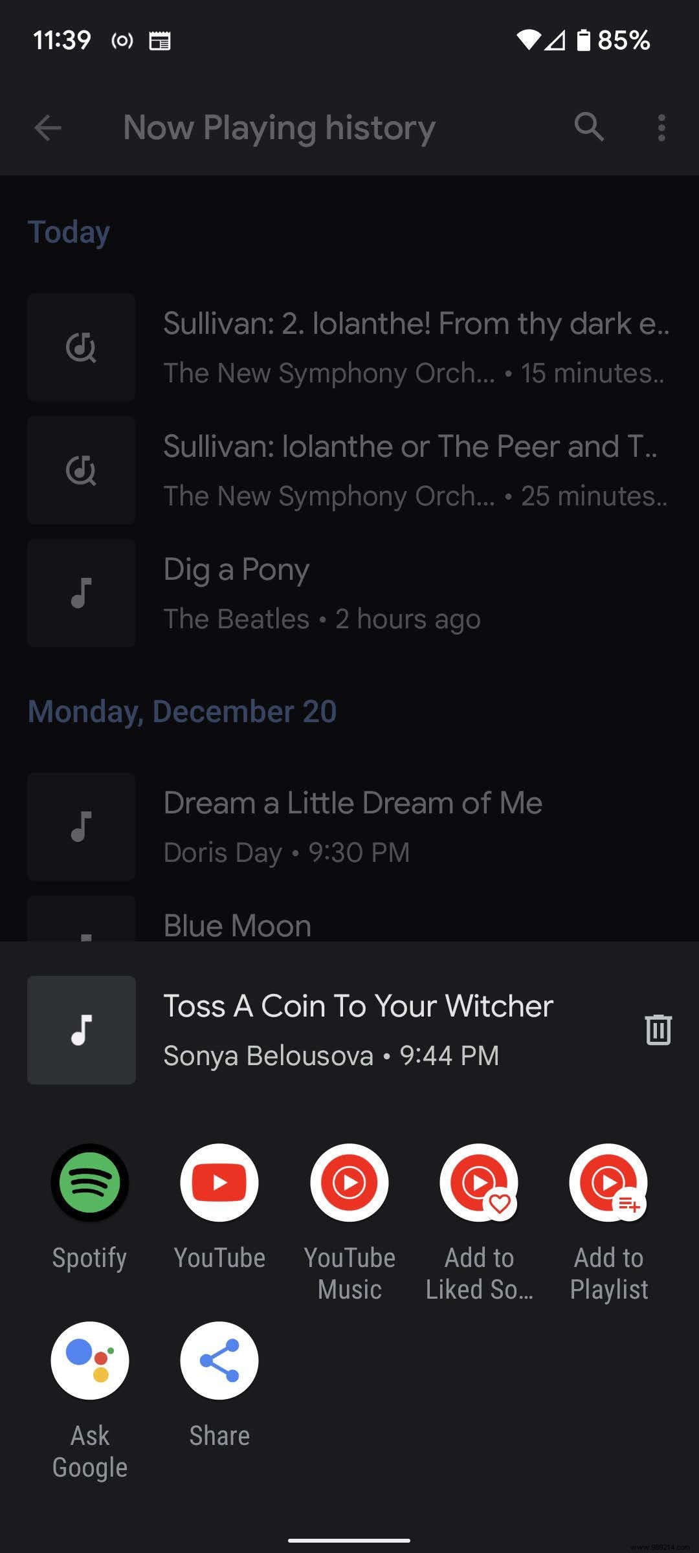
Task: Open the song in Spotify
Action: tap(90, 1183)
